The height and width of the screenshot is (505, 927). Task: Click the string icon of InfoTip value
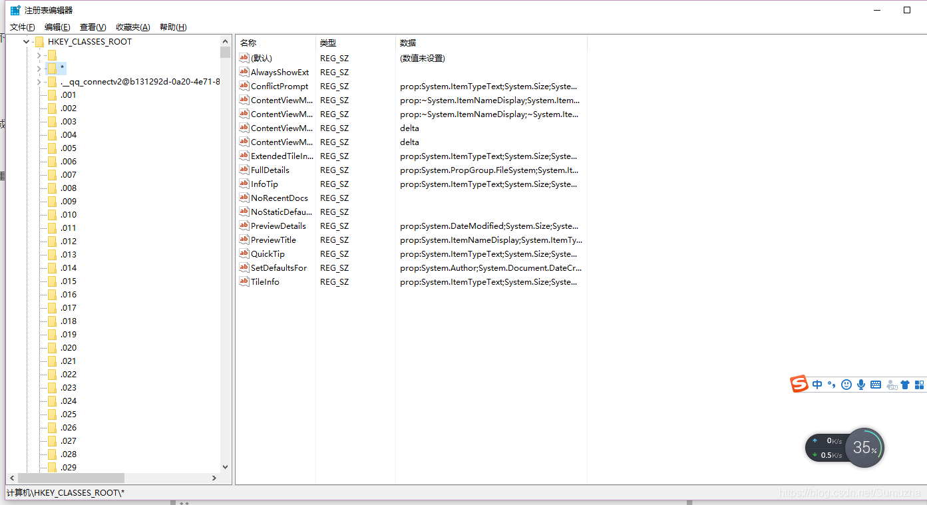(x=244, y=184)
